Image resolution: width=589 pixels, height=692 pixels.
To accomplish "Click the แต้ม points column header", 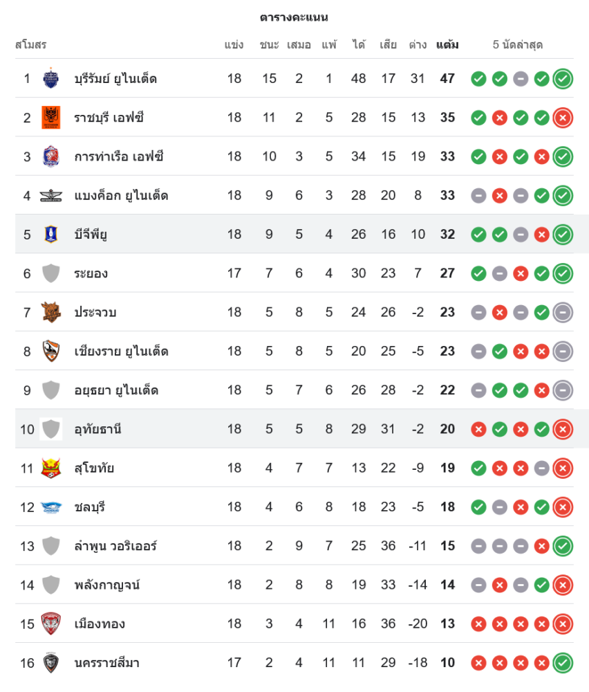I will click(447, 45).
